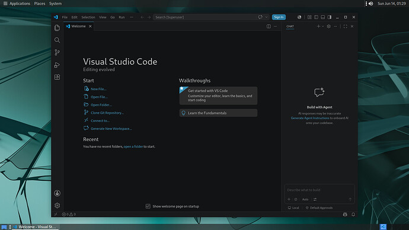The image size is (409, 230).
Task: Toggle Primary Side Bar visibility
Action: (316, 17)
